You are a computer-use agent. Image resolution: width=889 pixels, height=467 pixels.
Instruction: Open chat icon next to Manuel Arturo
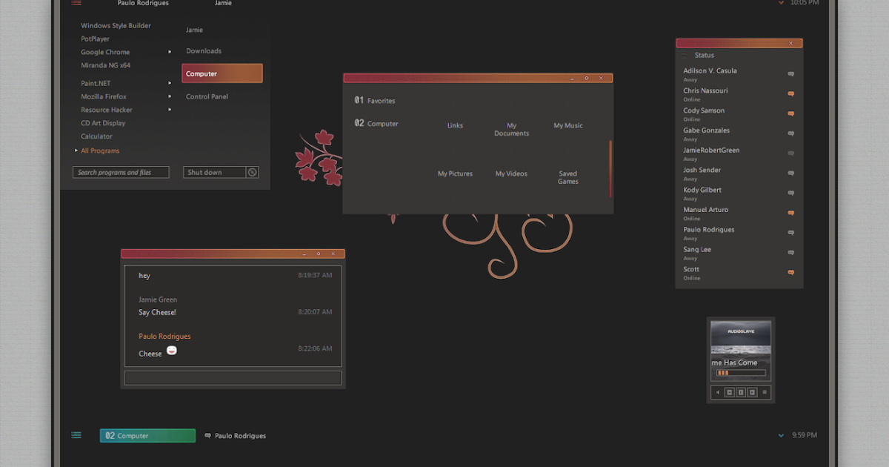click(x=791, y=213)
